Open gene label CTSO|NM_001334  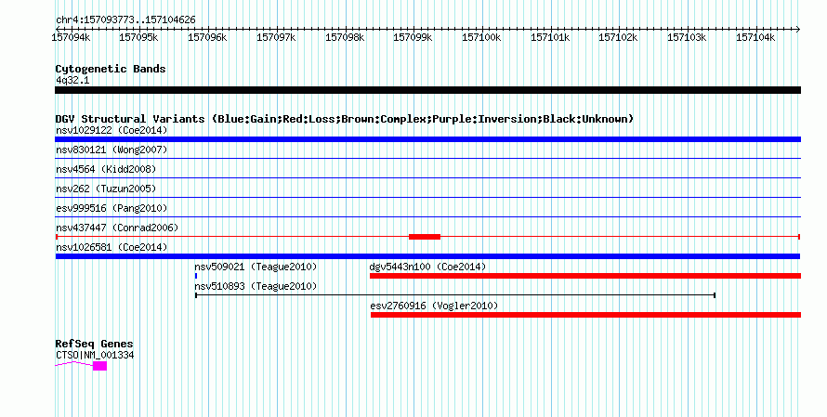95,356
